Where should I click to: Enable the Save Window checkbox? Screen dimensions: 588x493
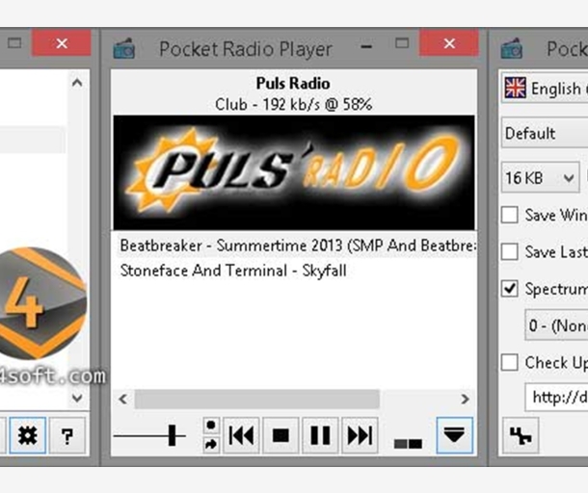(x=510, y=215)
